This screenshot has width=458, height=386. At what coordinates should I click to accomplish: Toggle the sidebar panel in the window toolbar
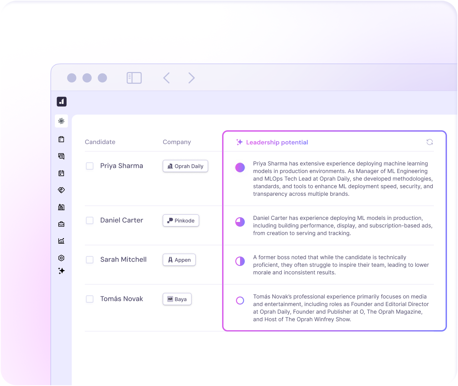click(134, 78)
